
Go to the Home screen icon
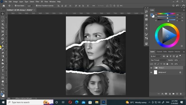pyautogui.click(x=4, y=6)
